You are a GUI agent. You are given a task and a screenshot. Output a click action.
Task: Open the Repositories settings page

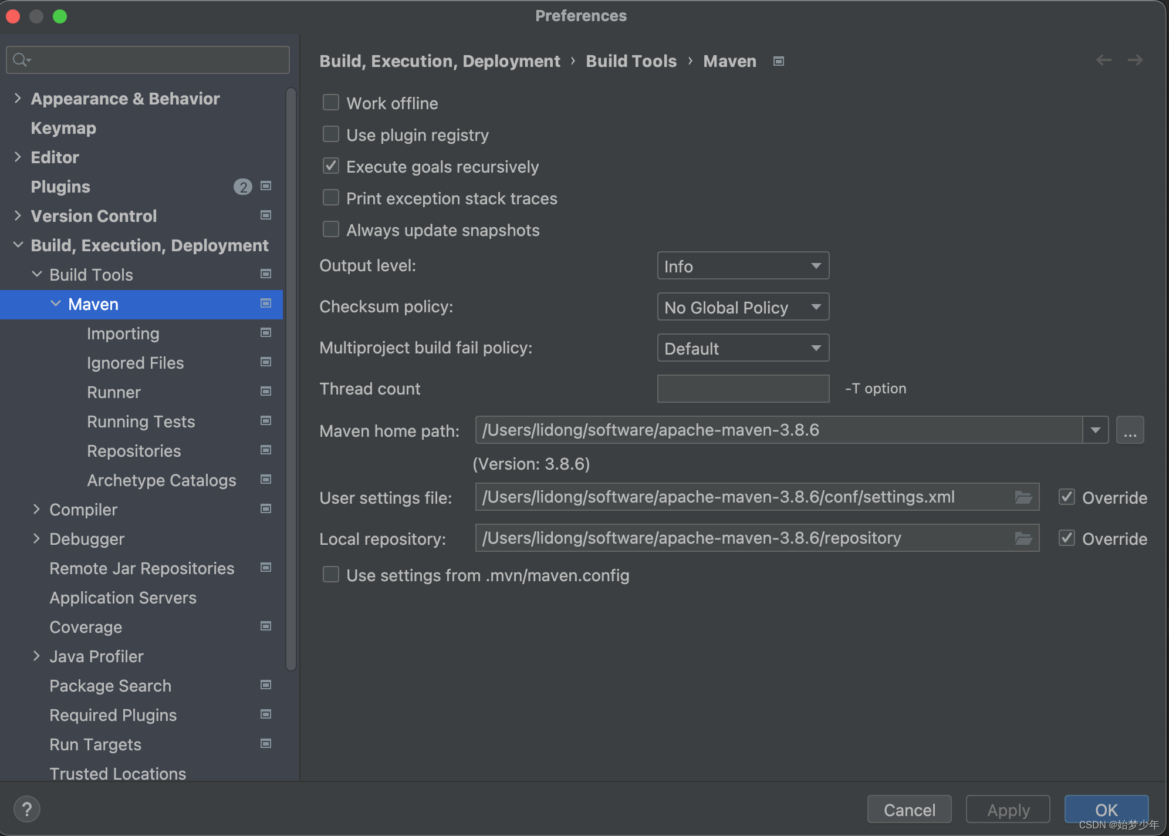tap(134, 451)
